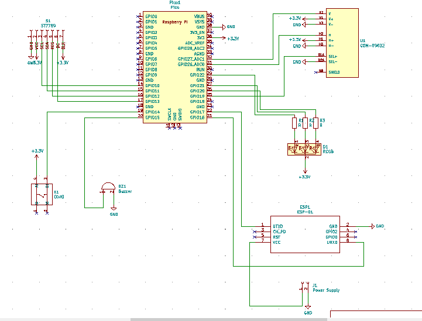Screen dimensions: 422x321
Task: Click the 'ST7789' value label
Action: pyautogui.click(x=48, y=26)
